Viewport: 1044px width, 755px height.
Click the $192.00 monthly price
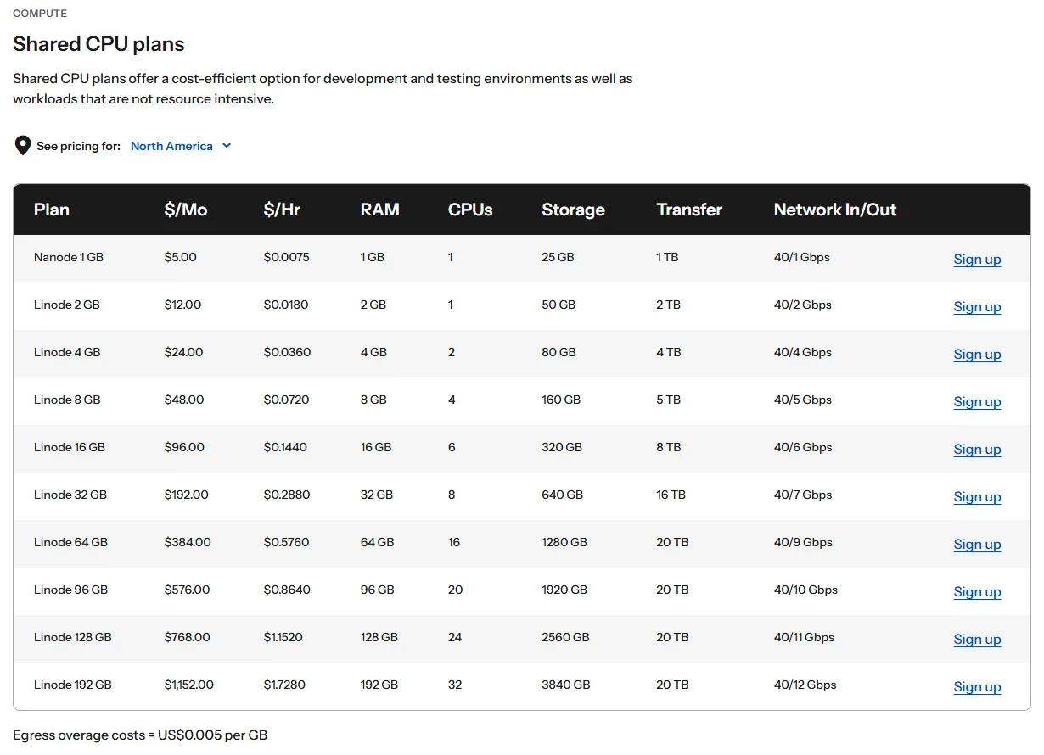click(187, 495)
